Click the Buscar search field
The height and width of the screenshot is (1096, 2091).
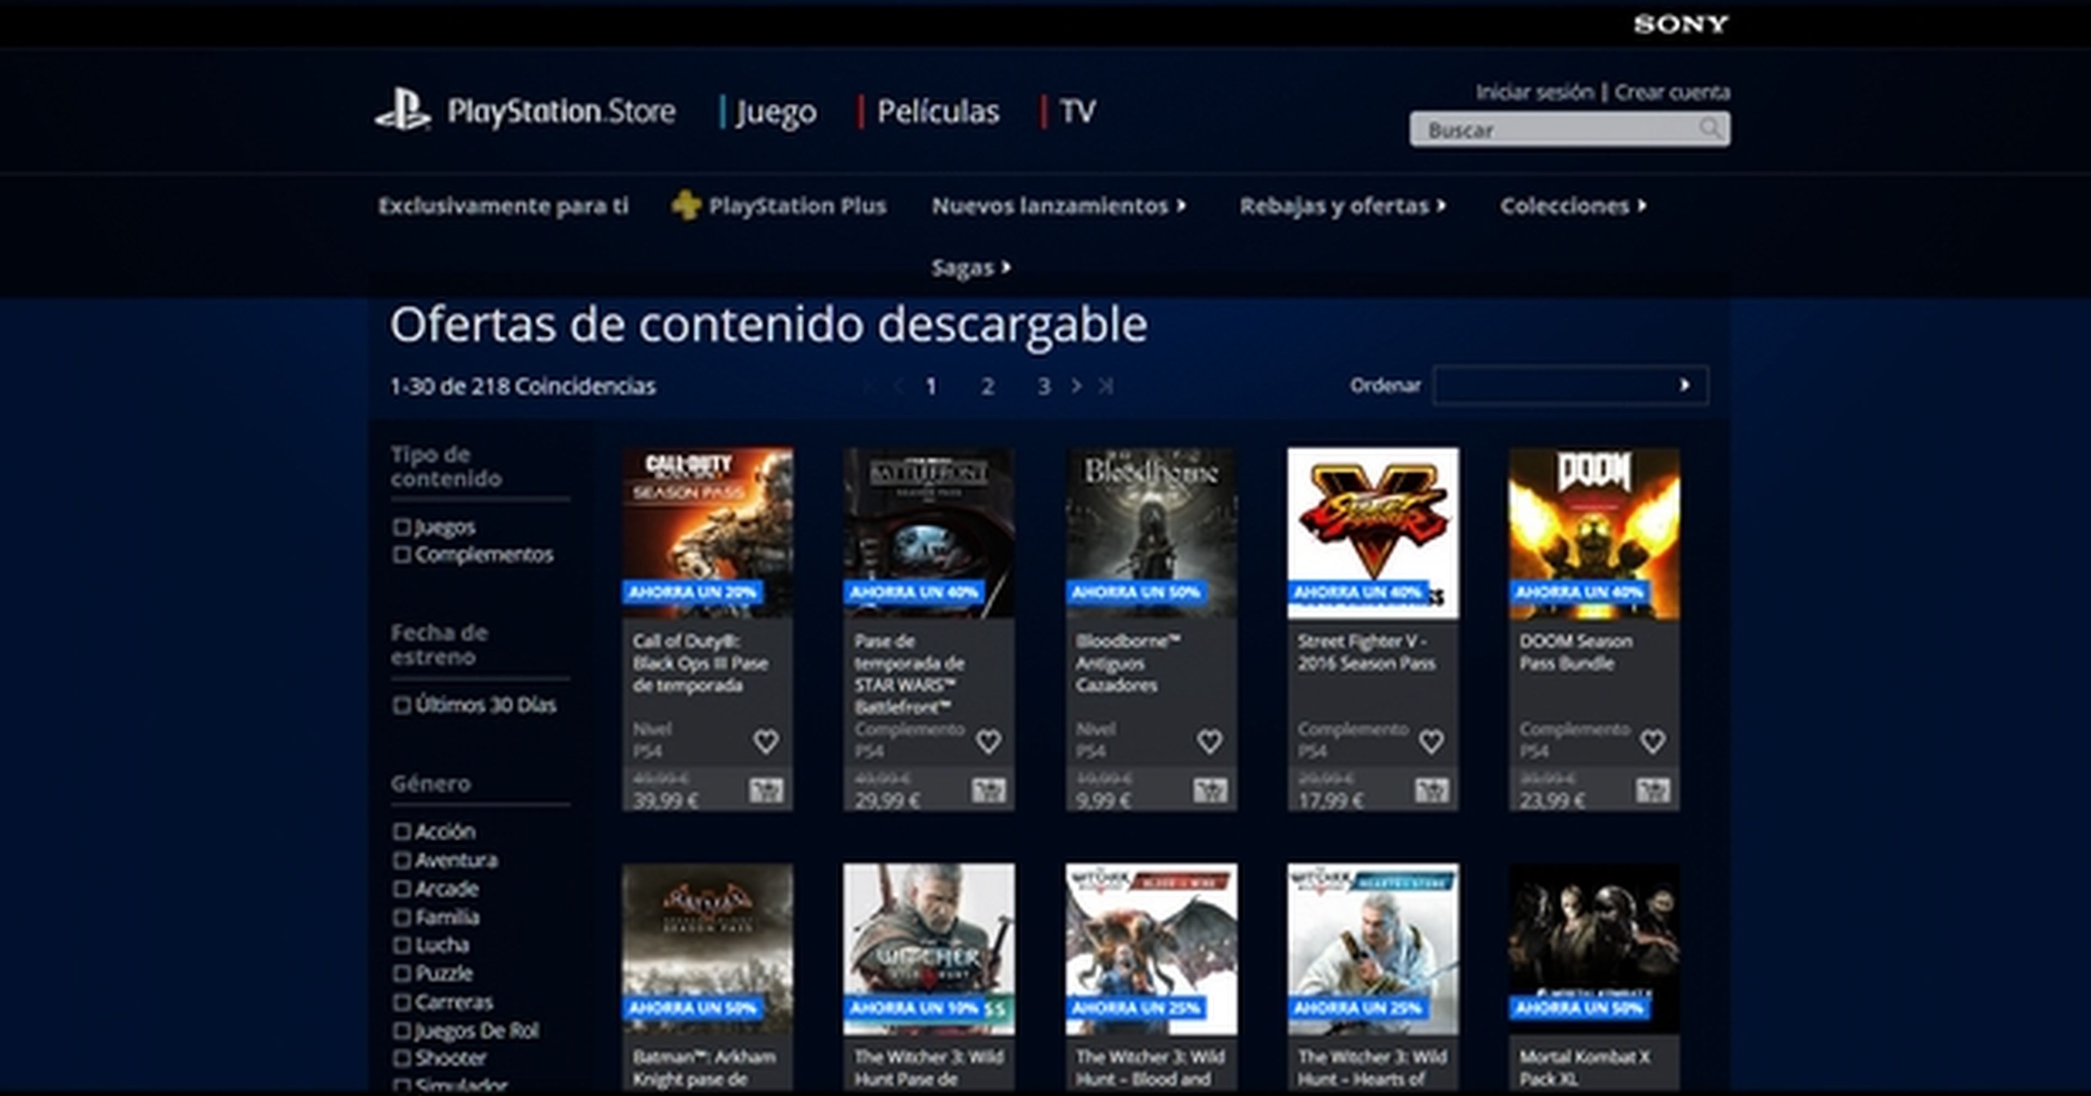click(x=1570, y=129)
